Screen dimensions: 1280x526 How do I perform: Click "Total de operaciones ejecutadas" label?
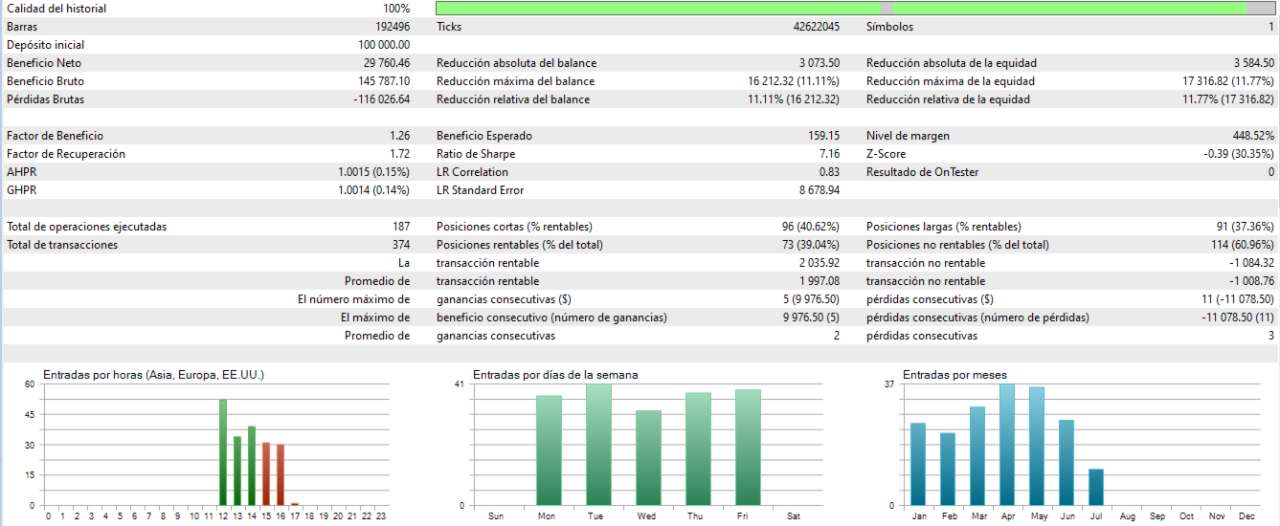point(86,227)
